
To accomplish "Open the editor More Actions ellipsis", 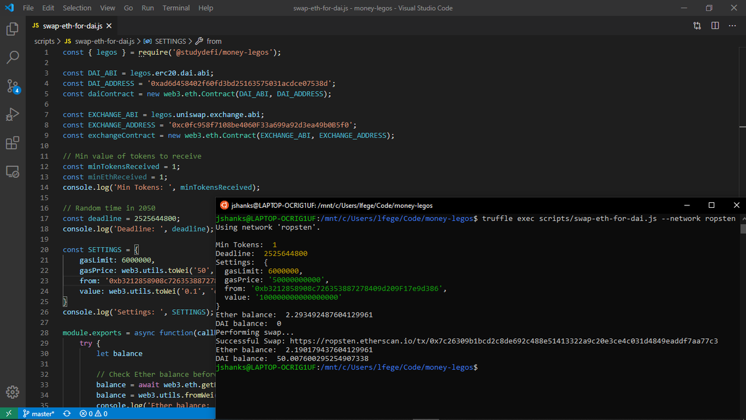I will [732, 26].
